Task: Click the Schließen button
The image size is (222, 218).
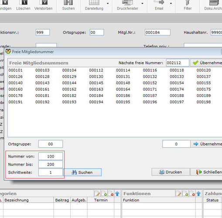Action: point(206,172)
